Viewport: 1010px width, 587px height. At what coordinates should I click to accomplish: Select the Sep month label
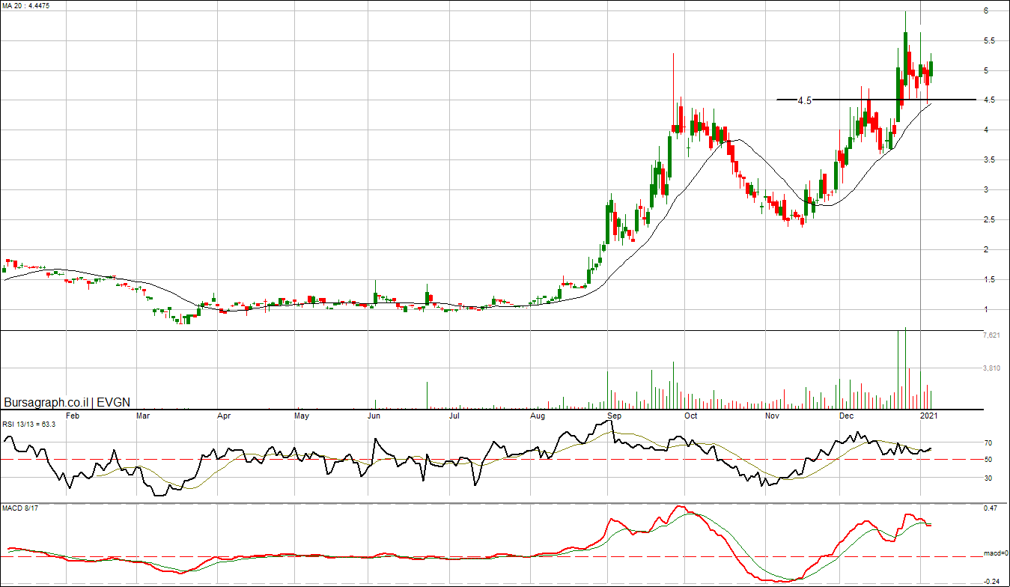coord(614,415)
